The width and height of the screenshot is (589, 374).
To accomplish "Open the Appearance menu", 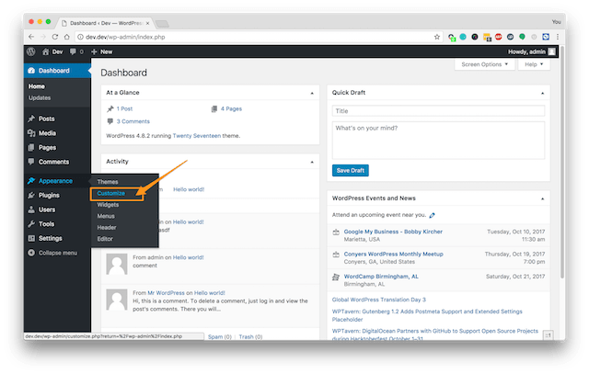I will click(57, 181).
